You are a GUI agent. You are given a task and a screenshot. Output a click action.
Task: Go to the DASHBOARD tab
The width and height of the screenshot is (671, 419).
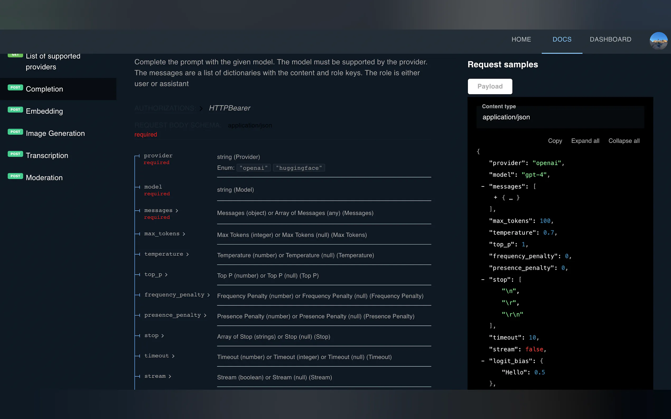[610, 39]
